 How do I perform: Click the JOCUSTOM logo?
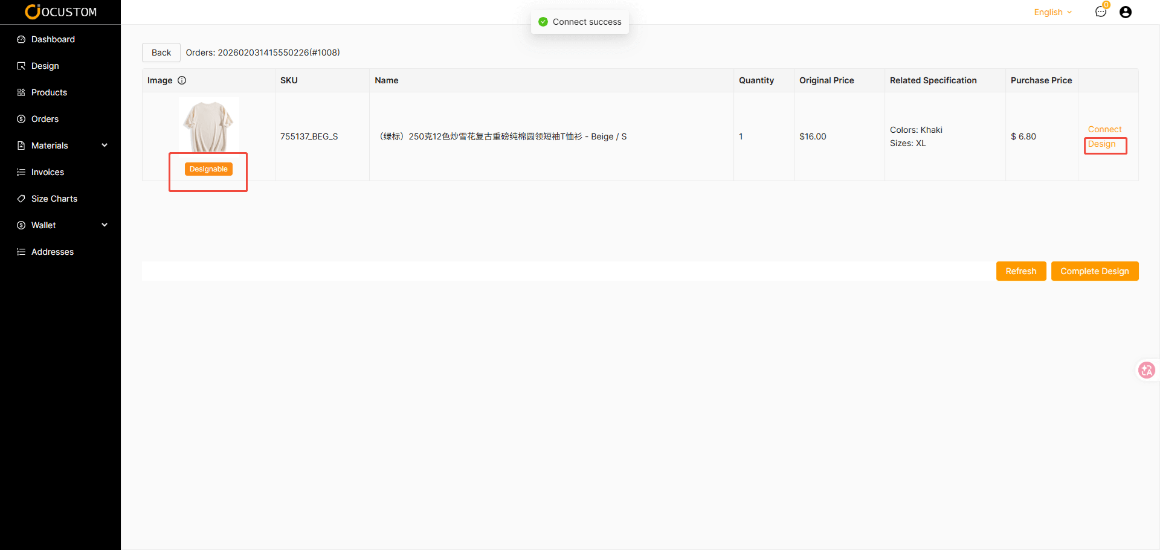point(60,11)
